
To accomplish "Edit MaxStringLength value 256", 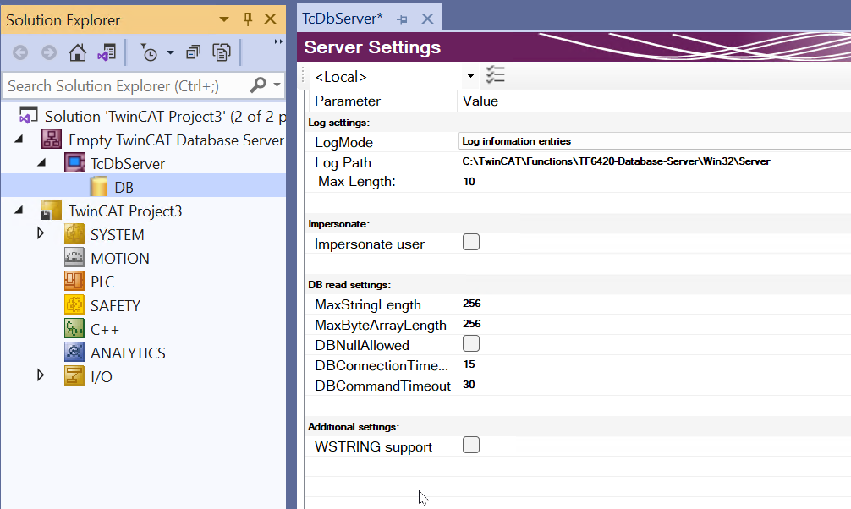I will [655, 304].
